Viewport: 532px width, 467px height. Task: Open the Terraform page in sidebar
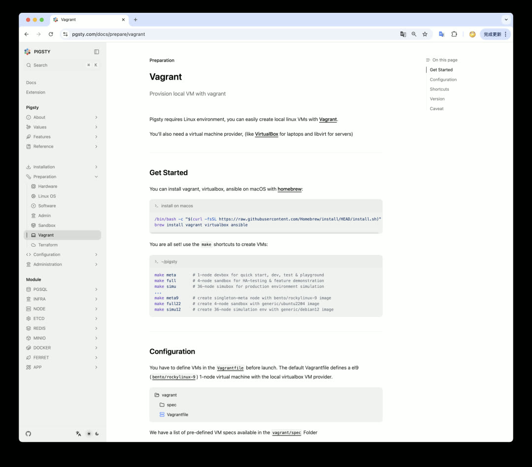(x=48, y=245)
